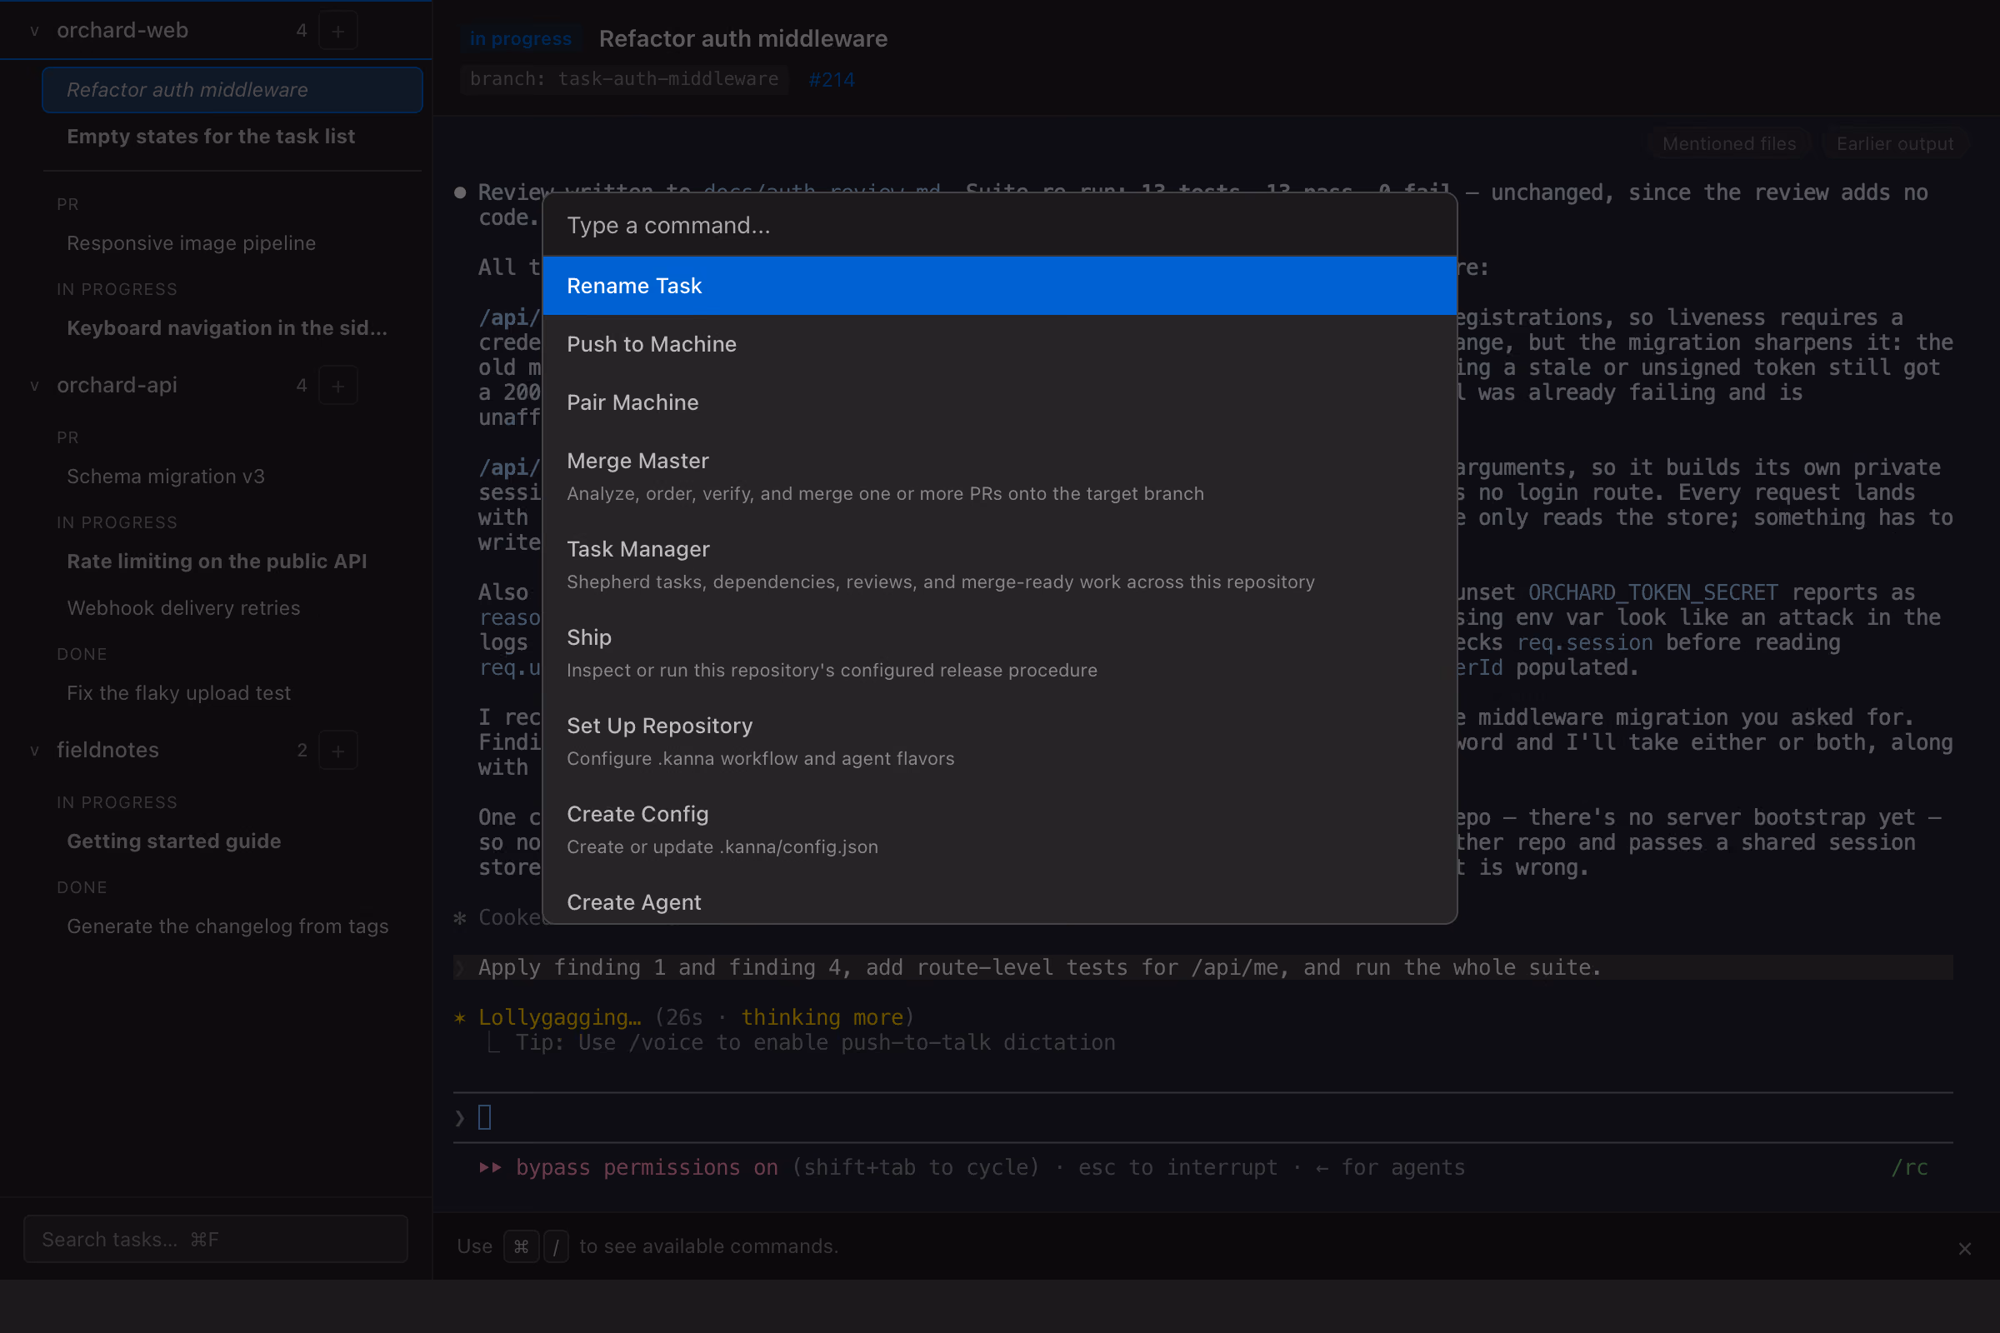The height and width of the screenshot is (1333, 2000).
Task: Click the slash key hint in the bottom bar
Action: 556,1246
